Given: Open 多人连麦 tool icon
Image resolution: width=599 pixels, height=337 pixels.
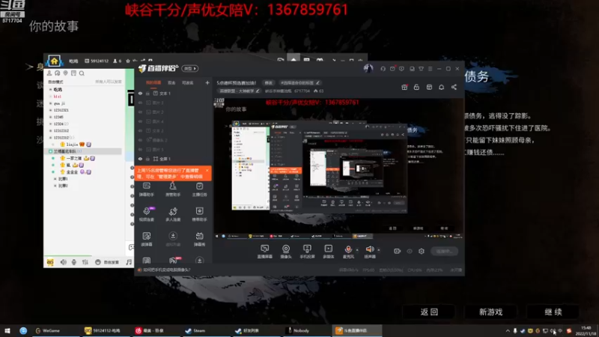Looking at the screenshot, I should [x=173, y=214].
